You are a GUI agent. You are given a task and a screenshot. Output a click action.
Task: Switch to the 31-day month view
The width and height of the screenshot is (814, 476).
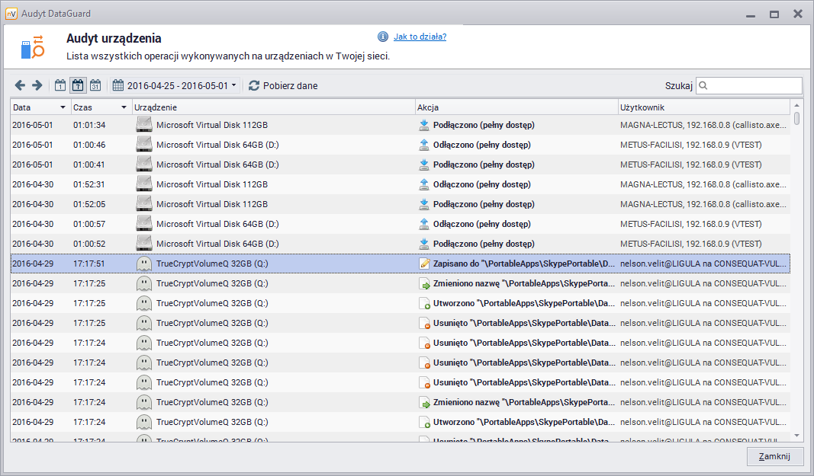click(x=95, y=85)
